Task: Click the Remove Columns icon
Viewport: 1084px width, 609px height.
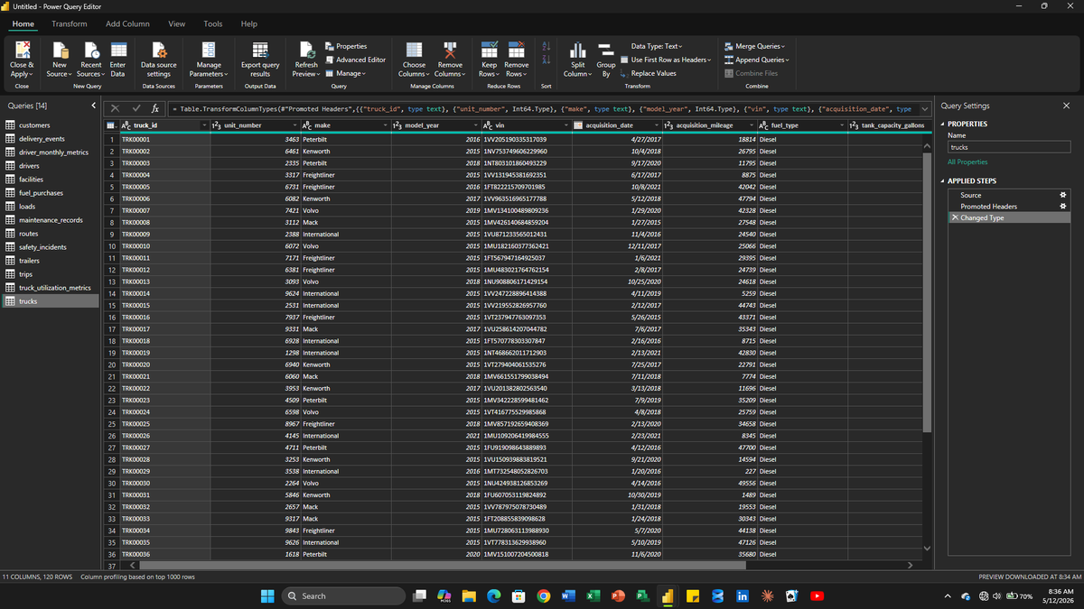Action: coord(450,50)
